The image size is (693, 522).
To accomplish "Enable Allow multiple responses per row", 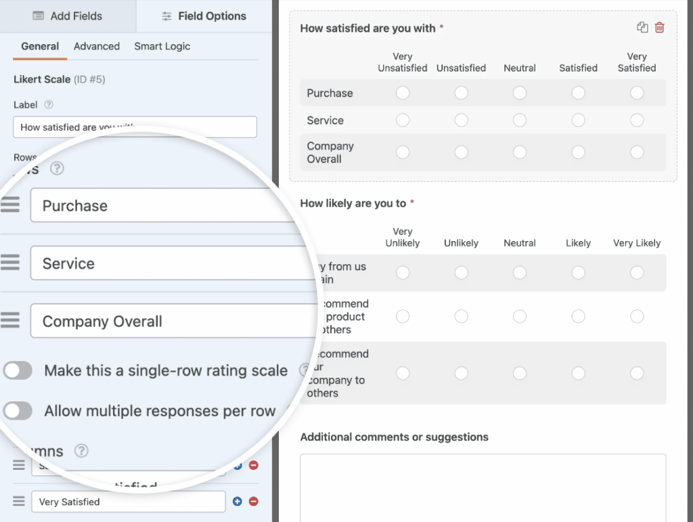I will (17, 411).
